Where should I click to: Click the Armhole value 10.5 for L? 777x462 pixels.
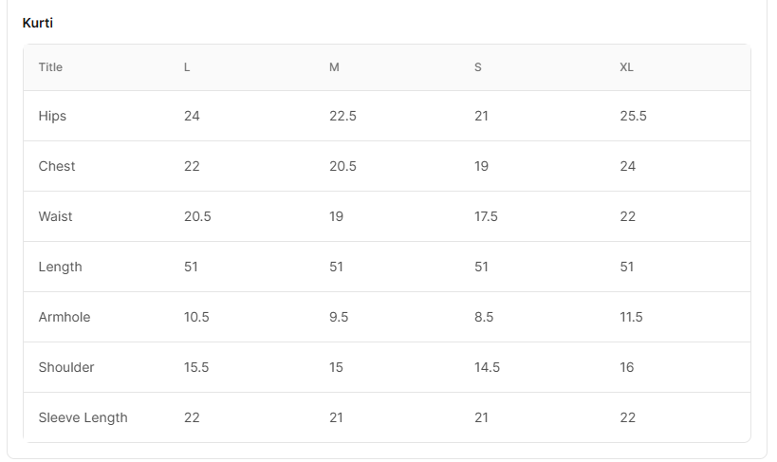pos(196,317)
